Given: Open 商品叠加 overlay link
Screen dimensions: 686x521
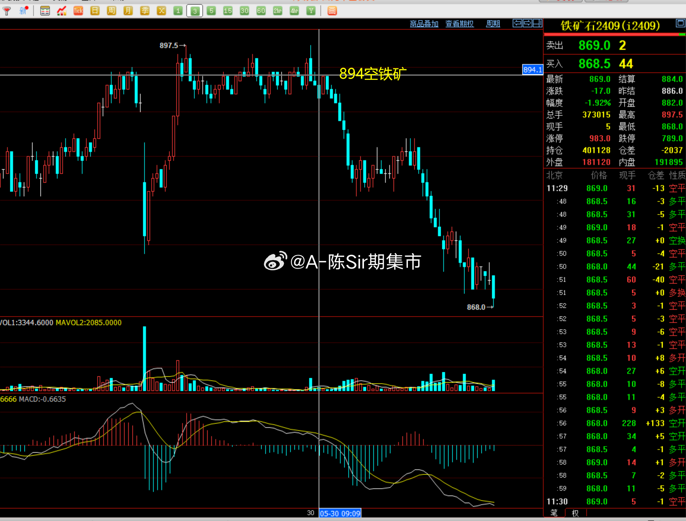Looking at the screenshot, I should (x=424, y=24).
